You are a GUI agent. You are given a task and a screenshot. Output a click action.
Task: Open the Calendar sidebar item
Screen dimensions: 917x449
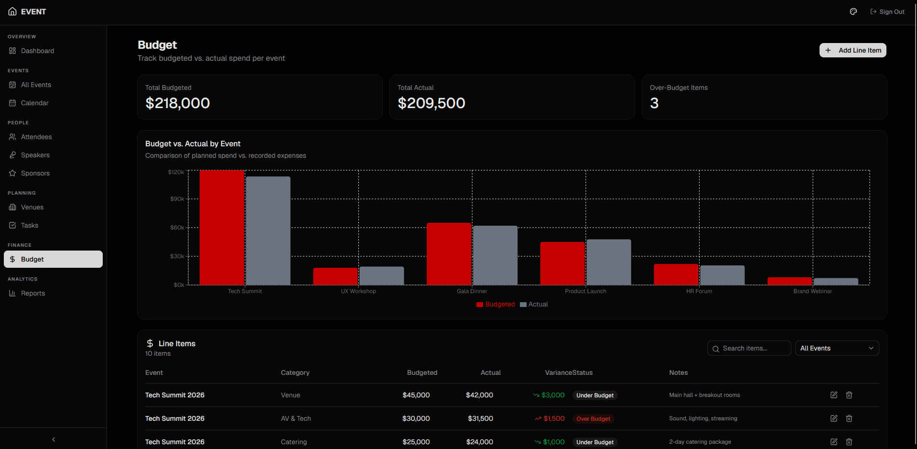(53, 103)
